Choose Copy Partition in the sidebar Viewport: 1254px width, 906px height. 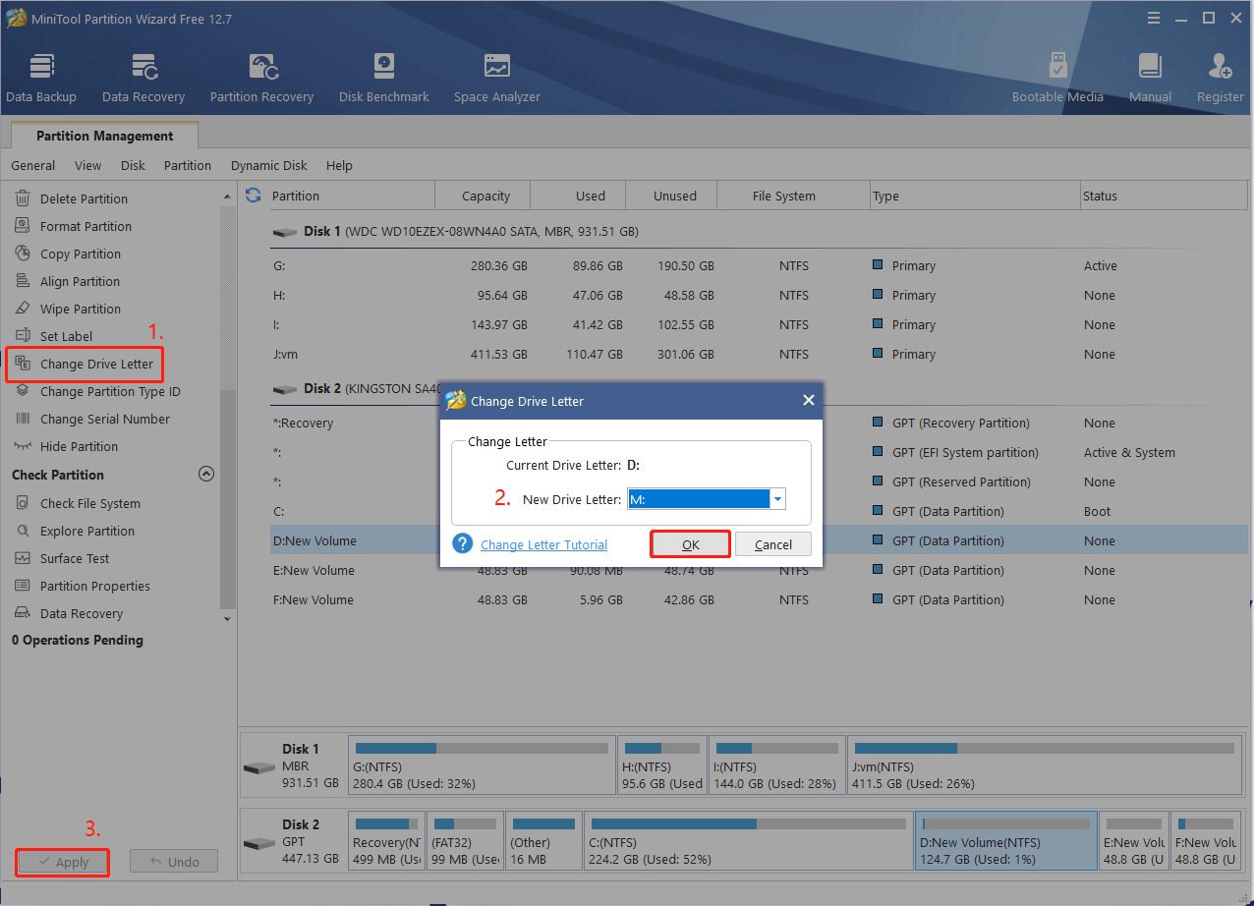(81, 254)
